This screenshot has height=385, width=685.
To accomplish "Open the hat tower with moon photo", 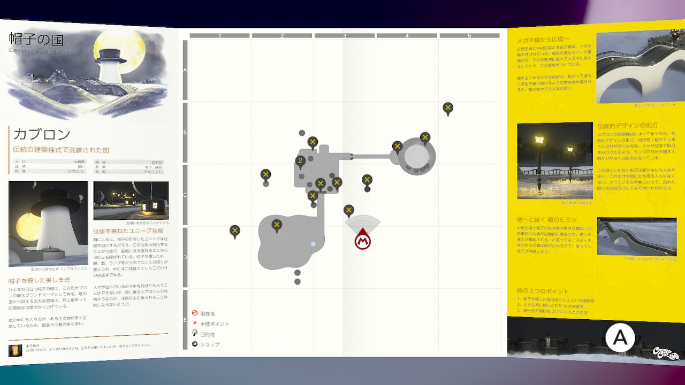I will (x=48, y=224).
